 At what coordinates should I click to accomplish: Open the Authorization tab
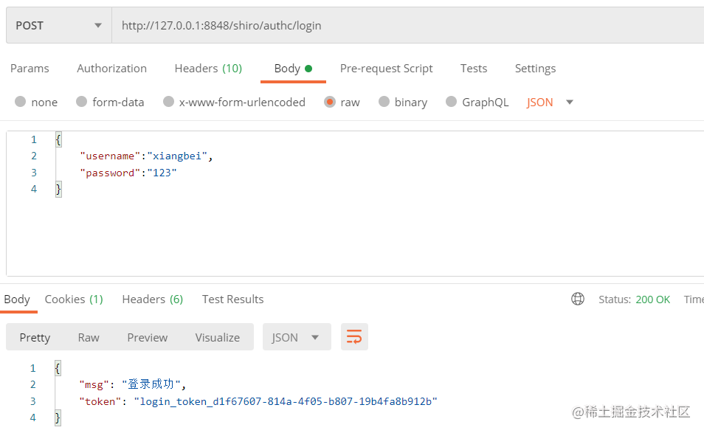click(111, 69)
